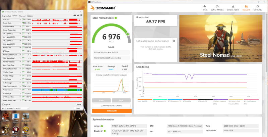Click info icon next to Estimated game performance
This screenshot has height=137, width=268.
tap(174, 41)
